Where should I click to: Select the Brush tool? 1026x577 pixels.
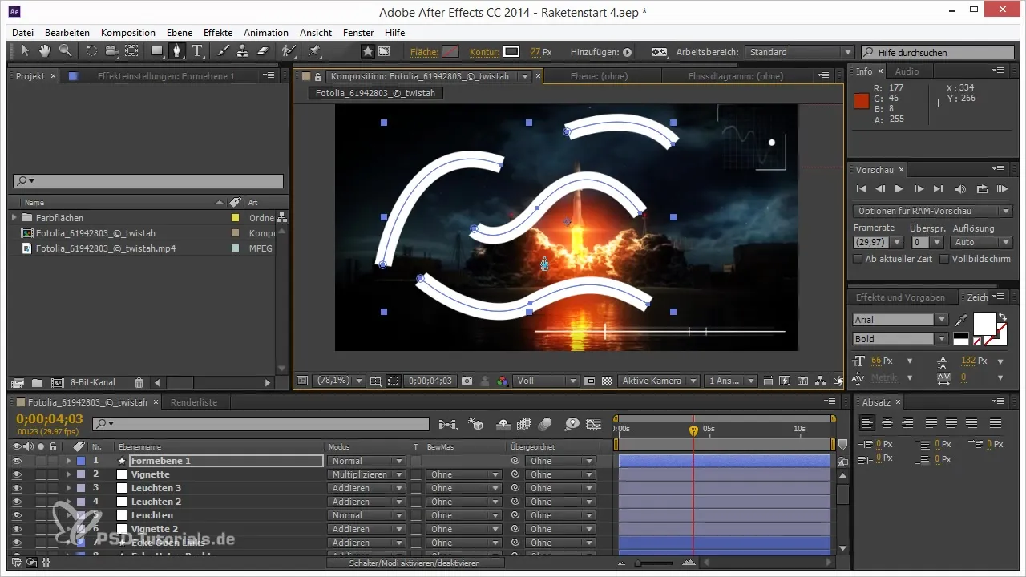coord(223,51)
